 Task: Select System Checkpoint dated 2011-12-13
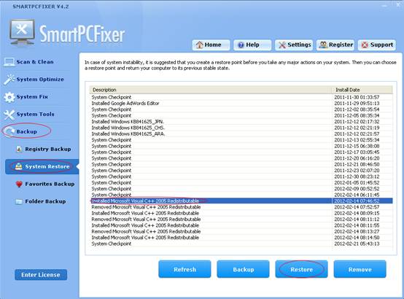[241, 140]
